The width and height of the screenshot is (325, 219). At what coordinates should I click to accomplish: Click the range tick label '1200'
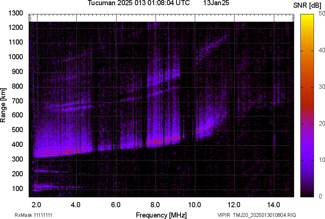pos(15,27)
